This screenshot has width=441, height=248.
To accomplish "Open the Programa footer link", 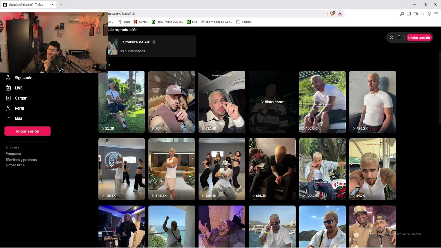I will pyautogui.click(x=13, y=154).
